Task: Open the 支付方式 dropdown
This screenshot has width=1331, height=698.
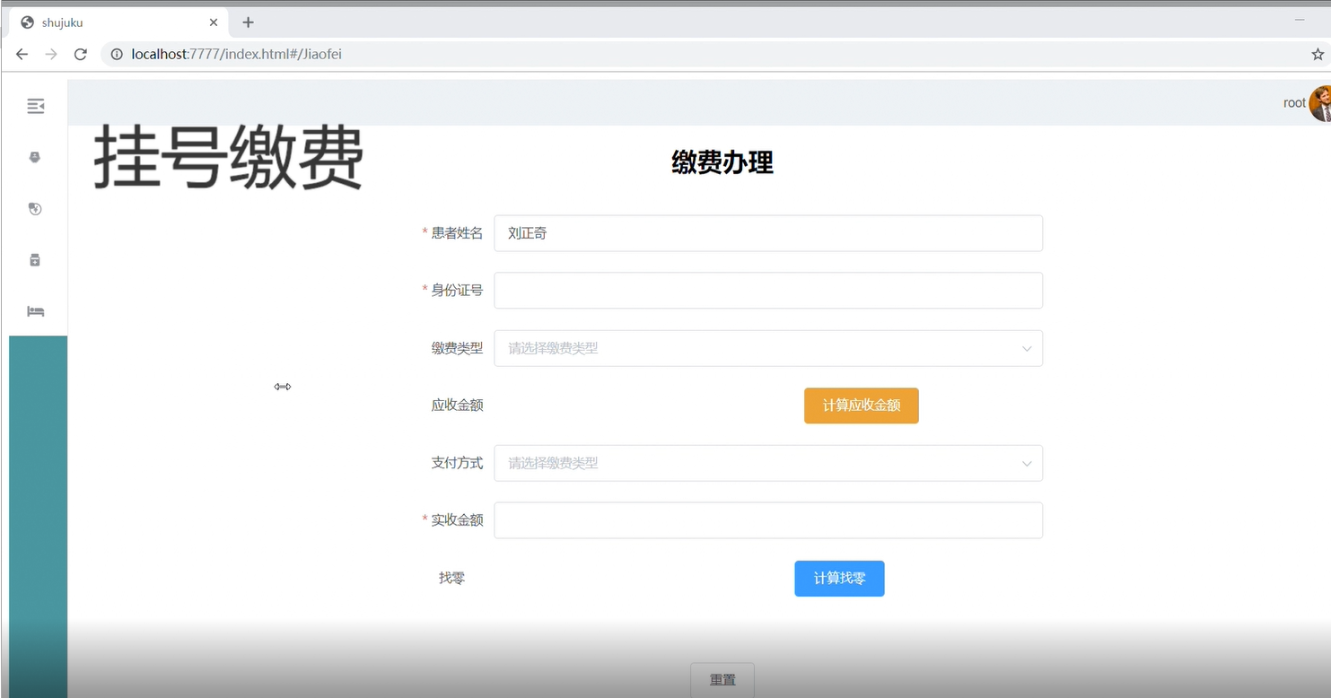Action: click(x=768, y=463)
